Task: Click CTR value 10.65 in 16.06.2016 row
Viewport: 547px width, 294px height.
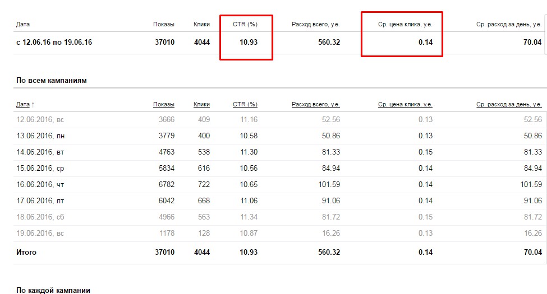Action: tap(249, 185)
